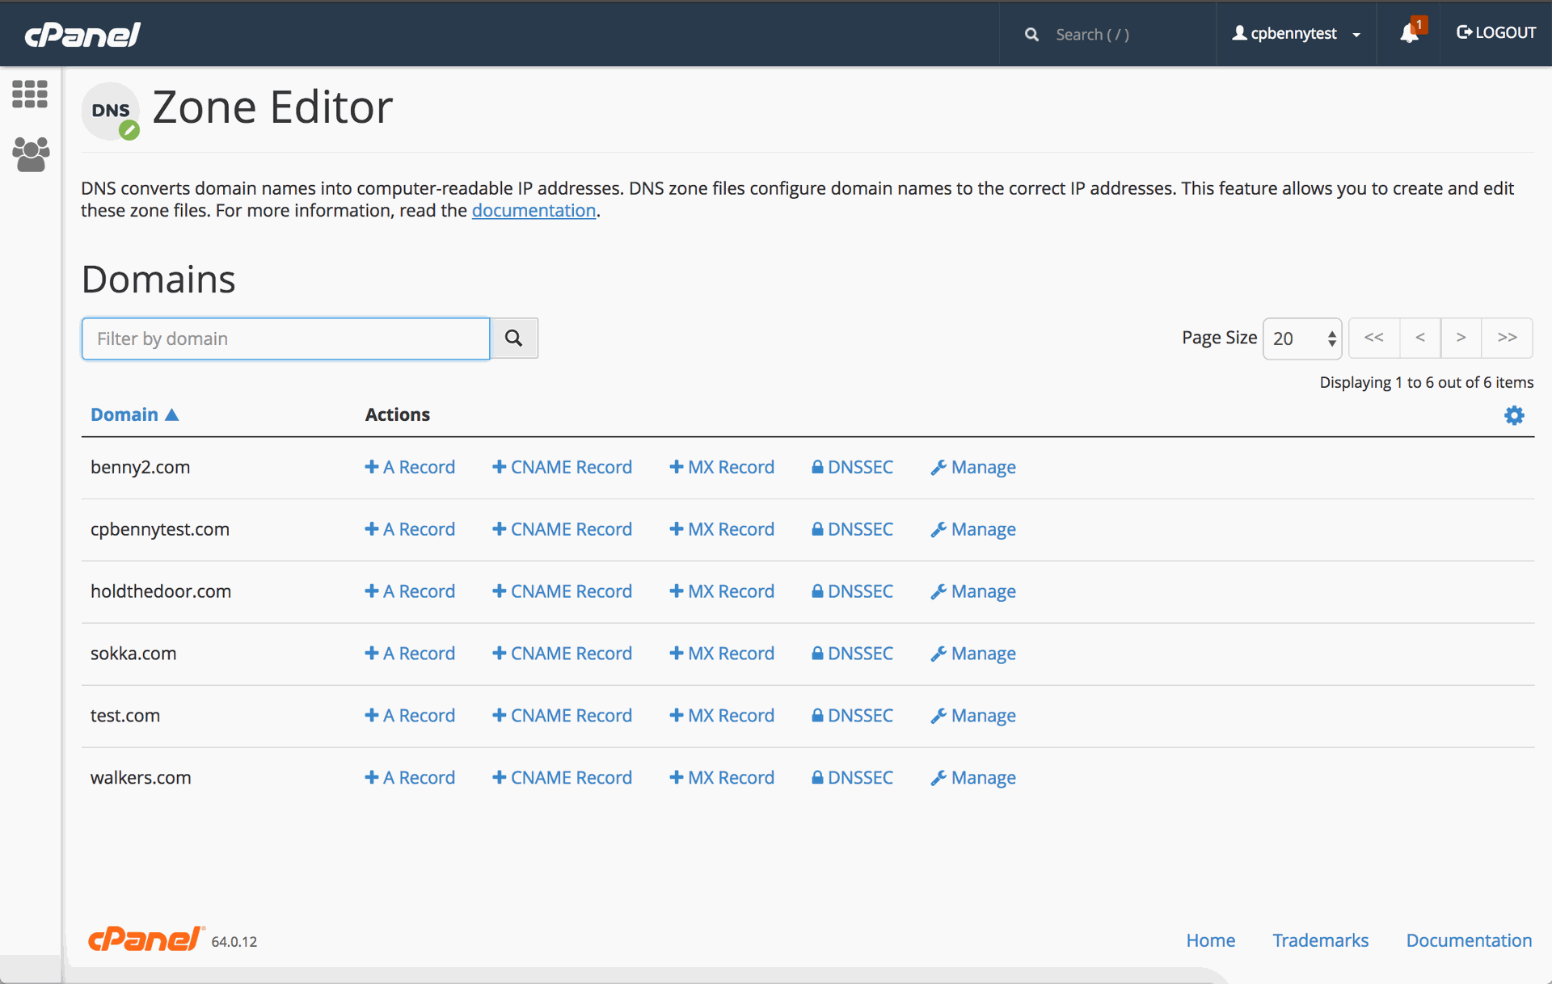Viewport: 1552px width, 984px height.
Task: Add an MX Record for test.com
Action: tap(722, 716)
